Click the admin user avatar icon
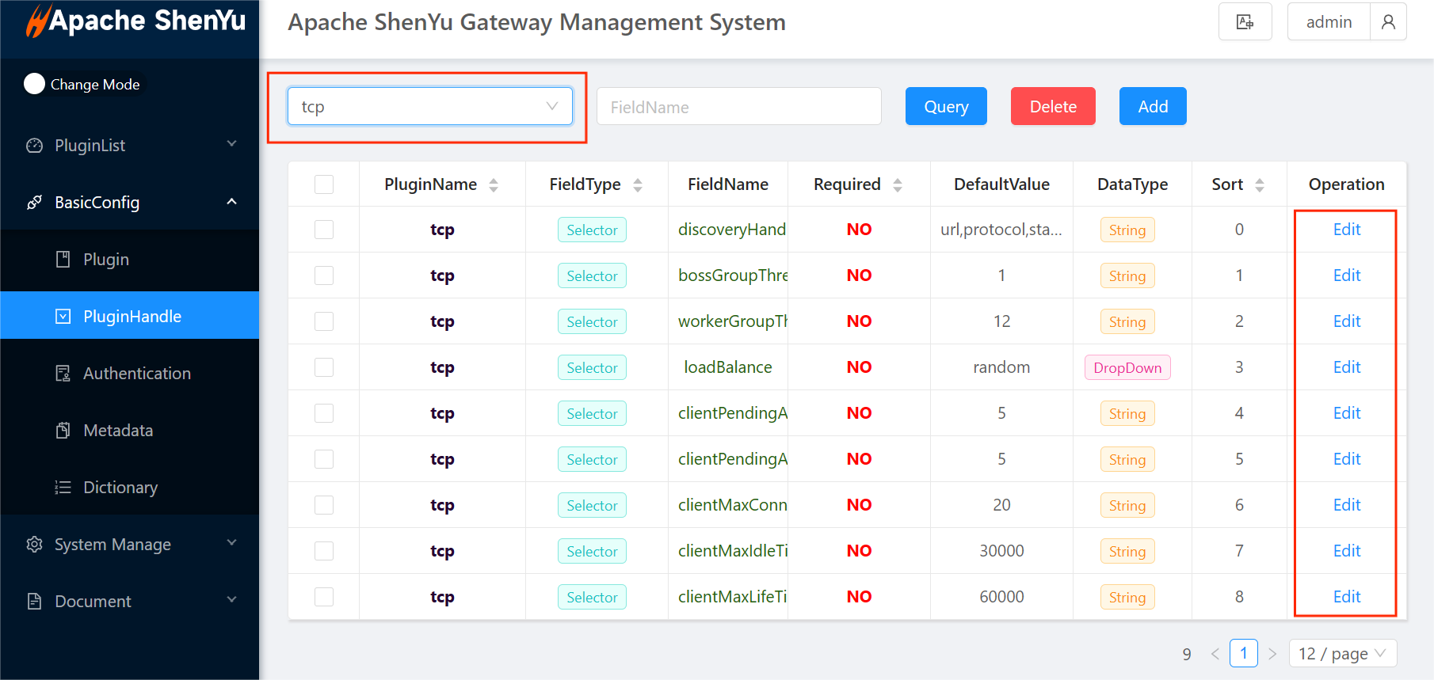1434x680 pixels. point(1388,22)
